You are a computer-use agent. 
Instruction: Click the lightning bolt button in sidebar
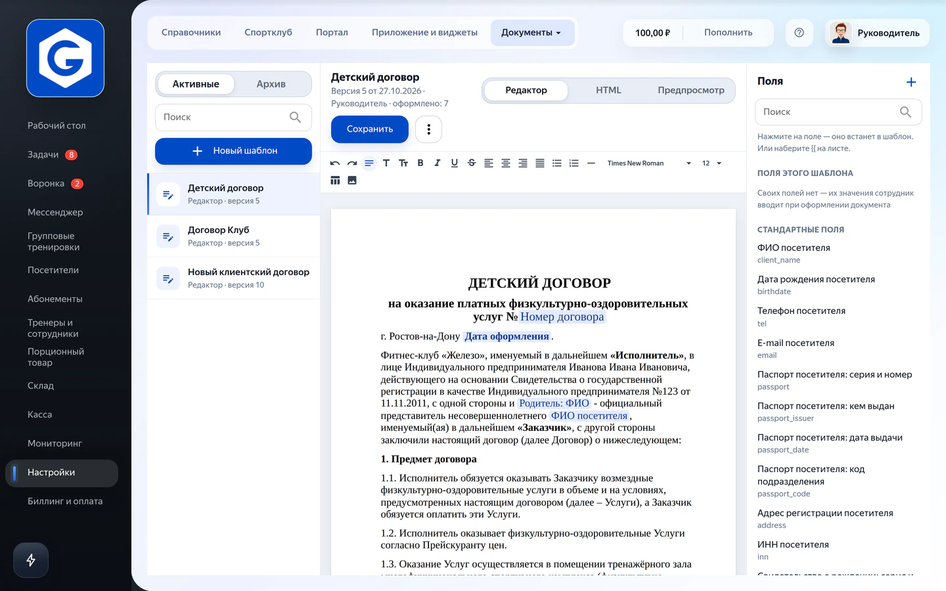[31, 560]
